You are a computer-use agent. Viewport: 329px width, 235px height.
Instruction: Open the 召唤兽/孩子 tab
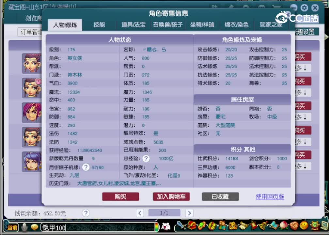pos(167,25)
